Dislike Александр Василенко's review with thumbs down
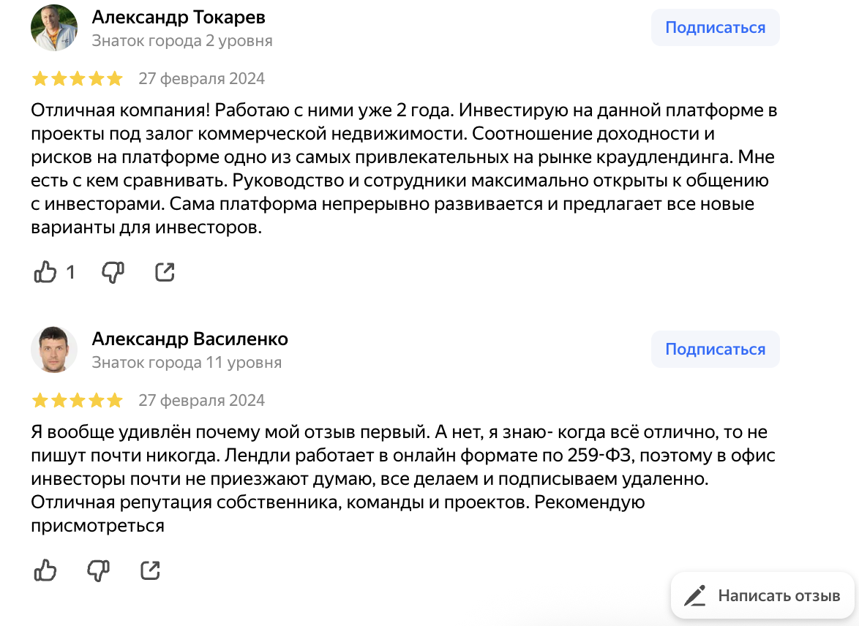The height and width of the screenshot is (626, 859). (98, 570)
